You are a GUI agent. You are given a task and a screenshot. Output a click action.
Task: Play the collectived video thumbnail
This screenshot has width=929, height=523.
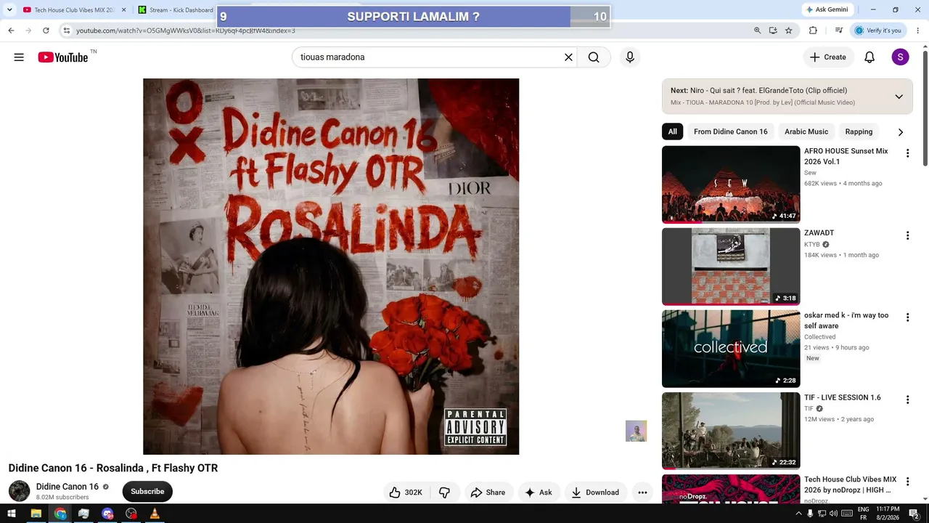(731, 349)
